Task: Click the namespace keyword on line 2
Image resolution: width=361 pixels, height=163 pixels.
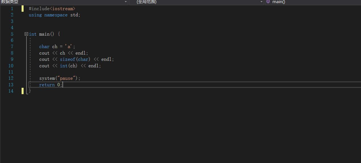Action: [56, 15]
